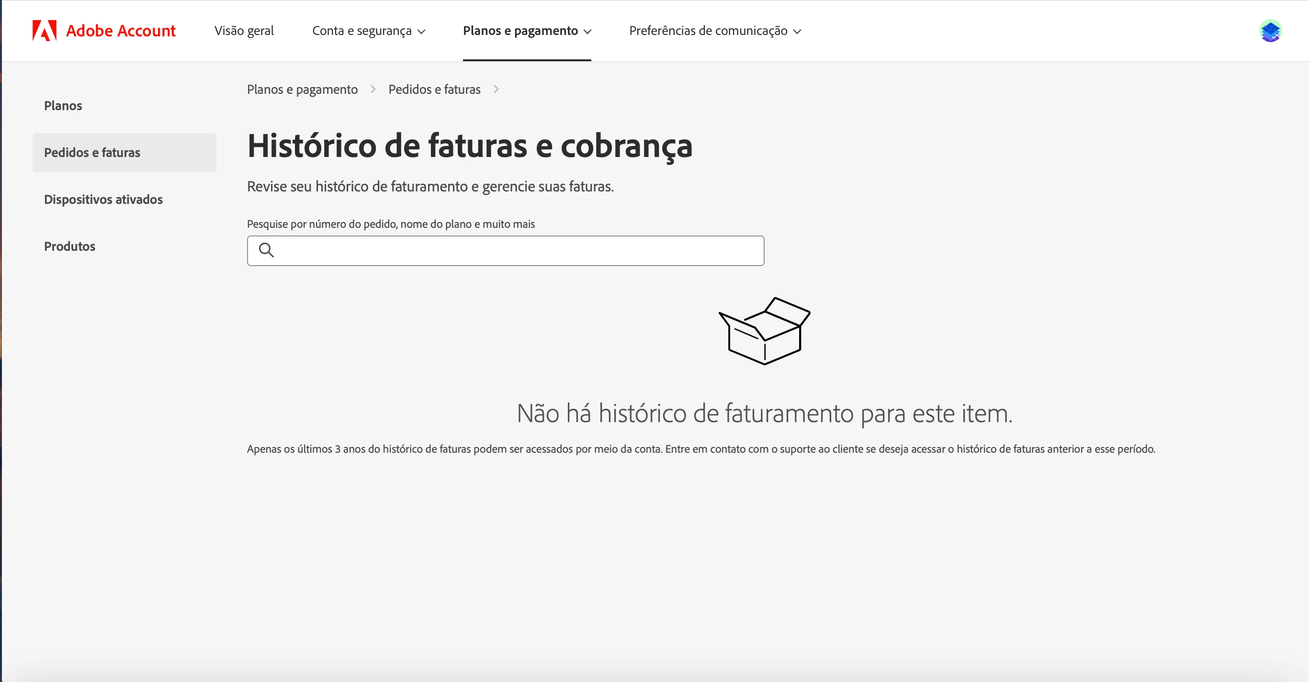Select Planos in the sidebar
The height and width of the screenshot is (682, 1309).
pyautogui.click(x=63, y=106)
